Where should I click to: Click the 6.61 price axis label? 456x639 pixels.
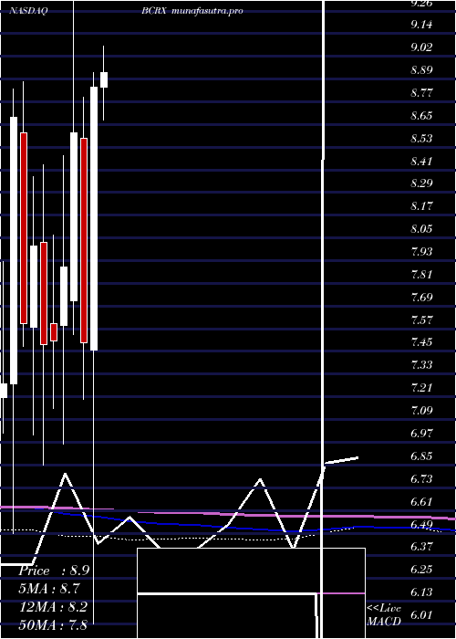tap(421, 502)
